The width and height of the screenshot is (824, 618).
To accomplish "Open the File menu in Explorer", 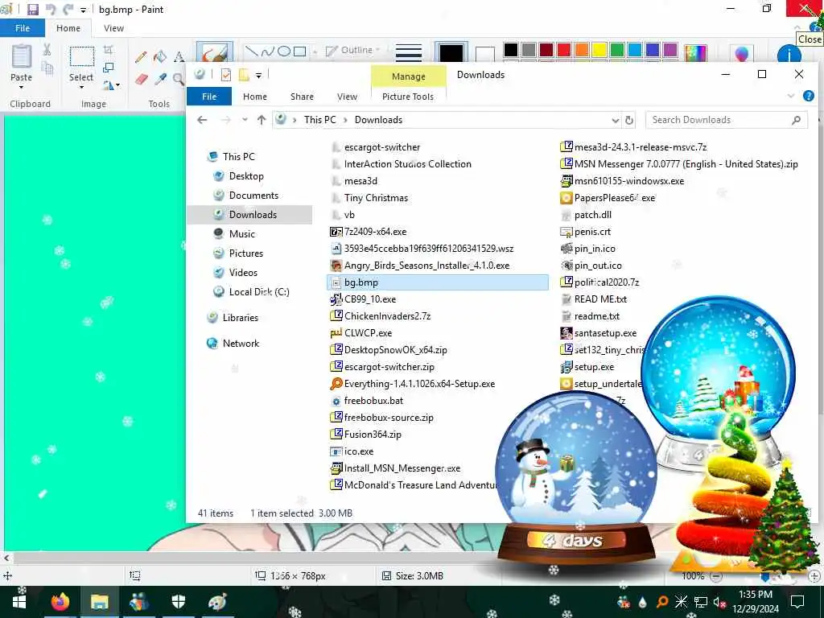I will tap(209, 97).
